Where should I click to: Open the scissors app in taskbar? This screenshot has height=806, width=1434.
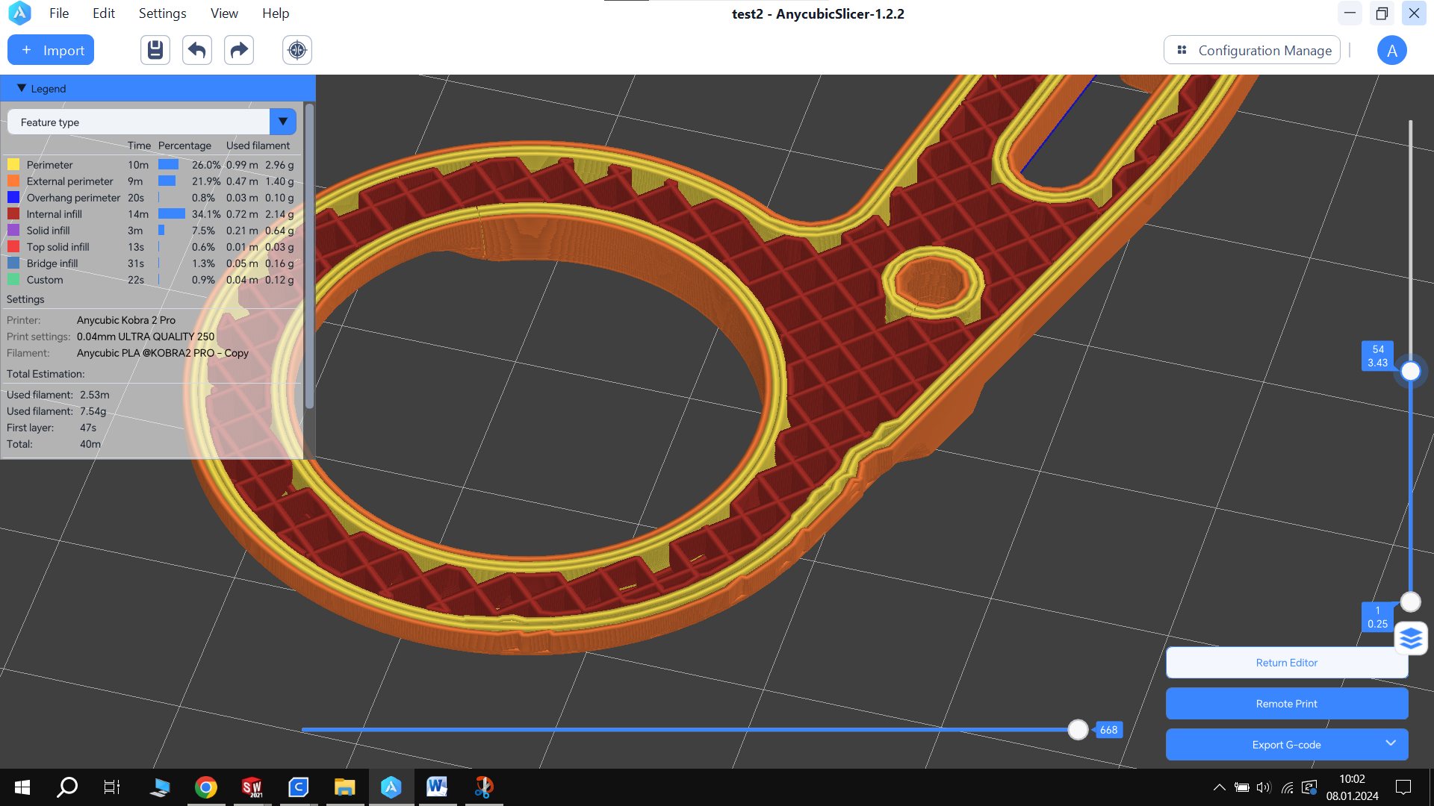coord(484,787)
